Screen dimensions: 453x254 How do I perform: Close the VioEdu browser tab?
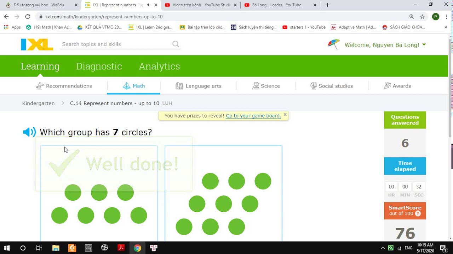coord(76,5)
